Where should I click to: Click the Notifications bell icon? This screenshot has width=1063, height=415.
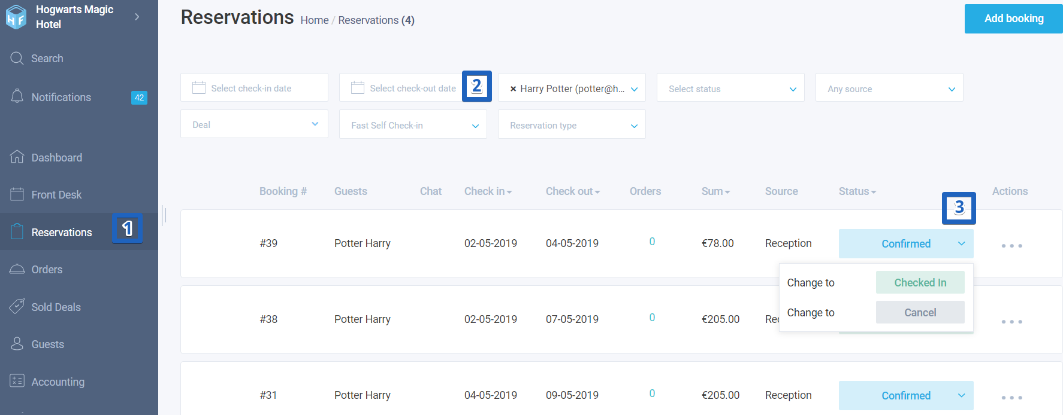(x=17, y=96)
